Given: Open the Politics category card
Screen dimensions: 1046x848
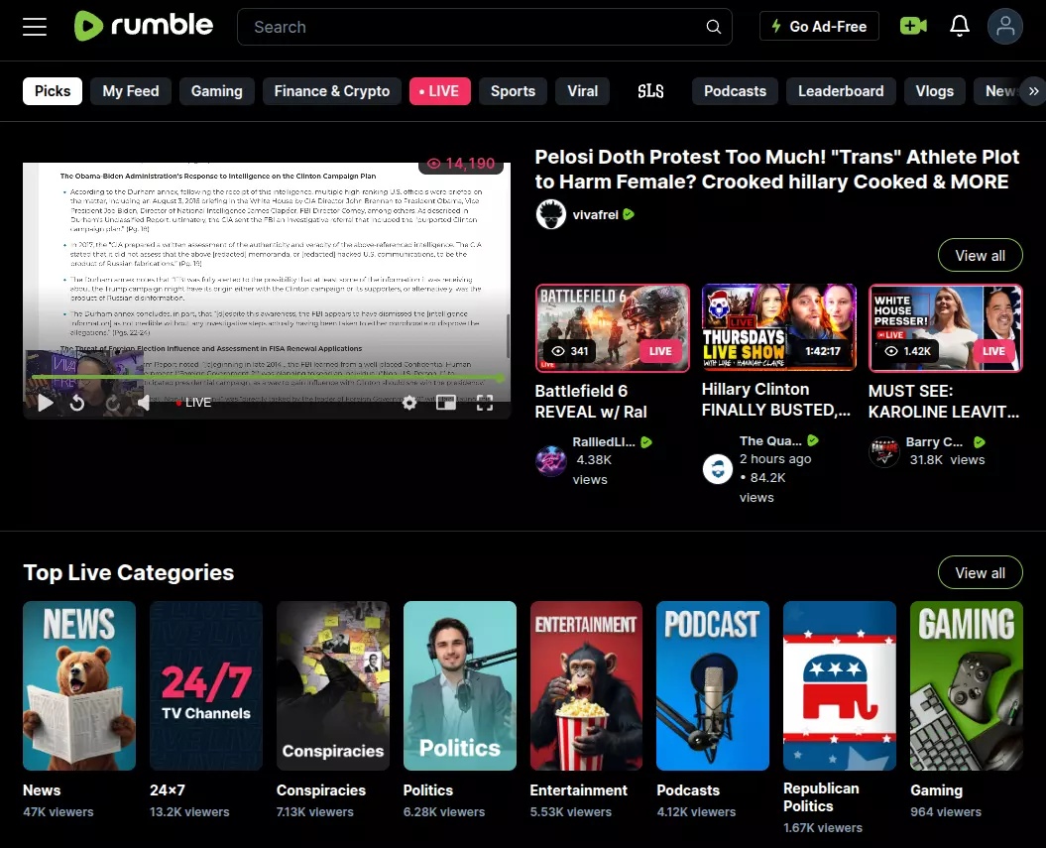Looking at the screenshot, I should 460,686.
